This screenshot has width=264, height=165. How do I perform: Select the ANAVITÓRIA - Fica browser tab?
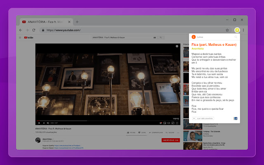(x=46, y=21)
